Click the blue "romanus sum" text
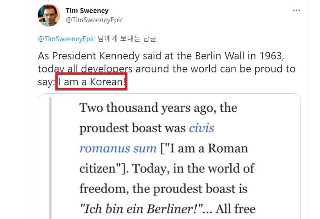Image resolution: width=320 pixels, height=219 pixels. coord(118,148)
